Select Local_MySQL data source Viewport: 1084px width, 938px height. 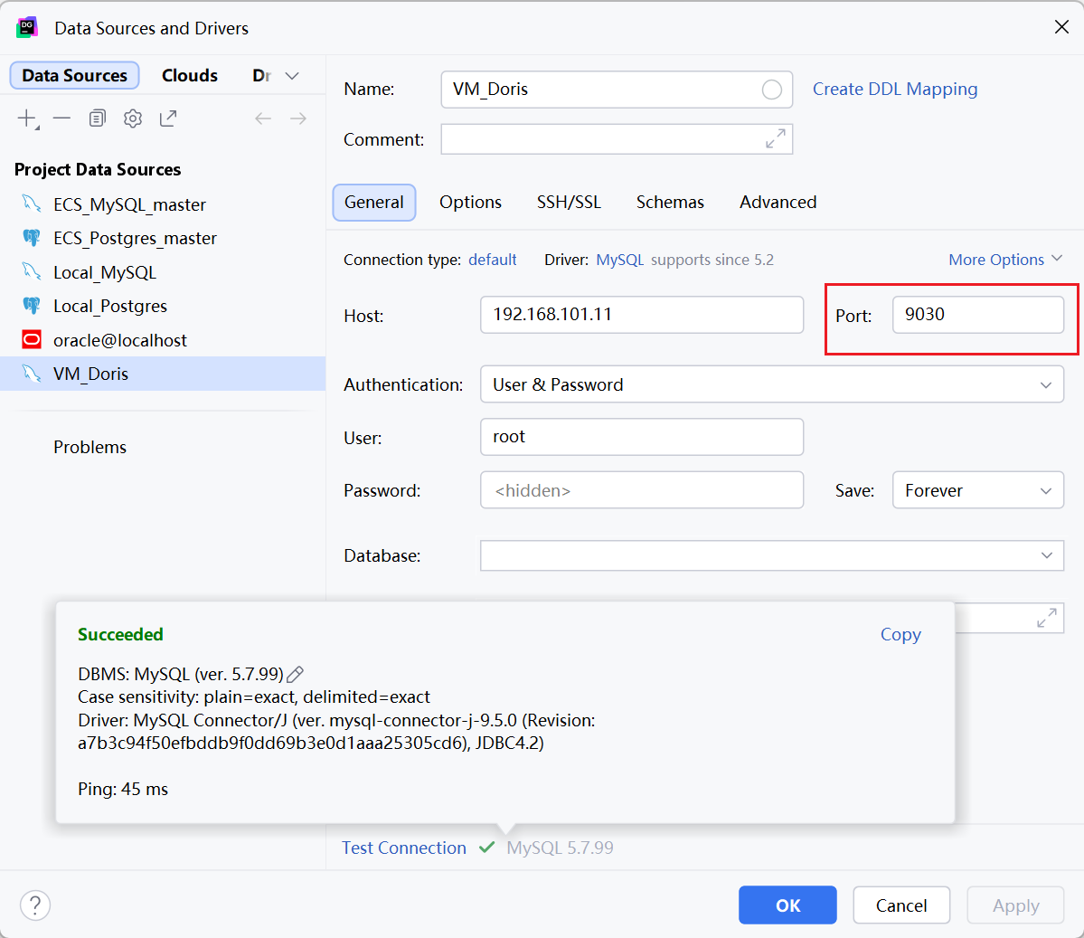163,272
